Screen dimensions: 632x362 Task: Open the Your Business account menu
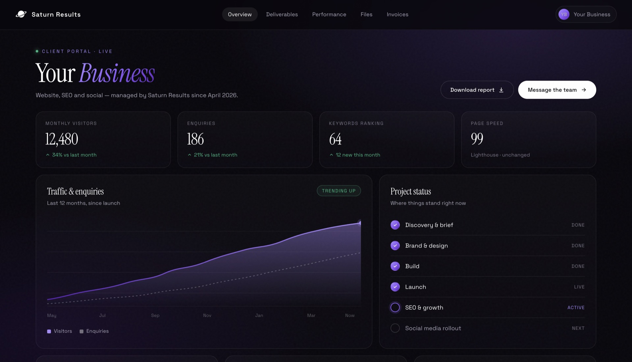(586, 14)
